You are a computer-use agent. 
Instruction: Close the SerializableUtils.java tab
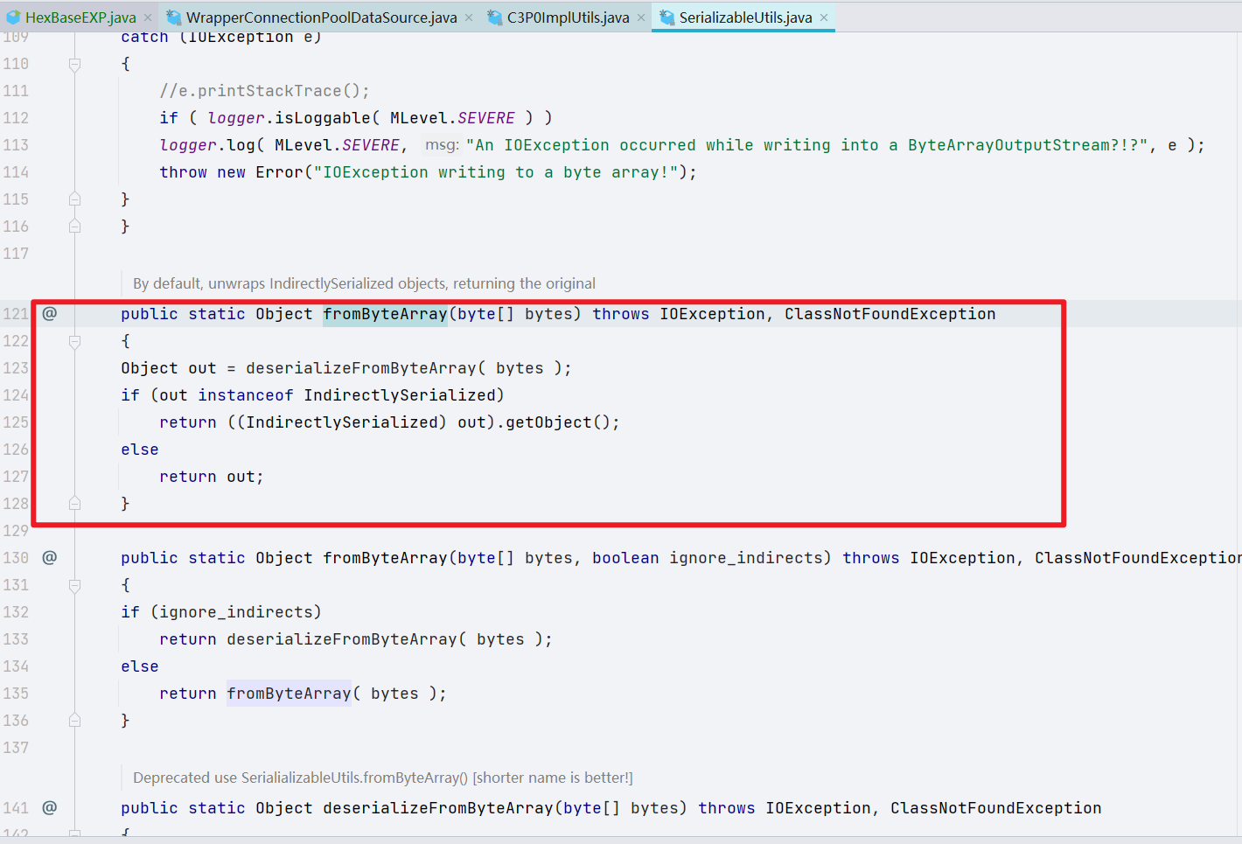click(x=824, y=17)
